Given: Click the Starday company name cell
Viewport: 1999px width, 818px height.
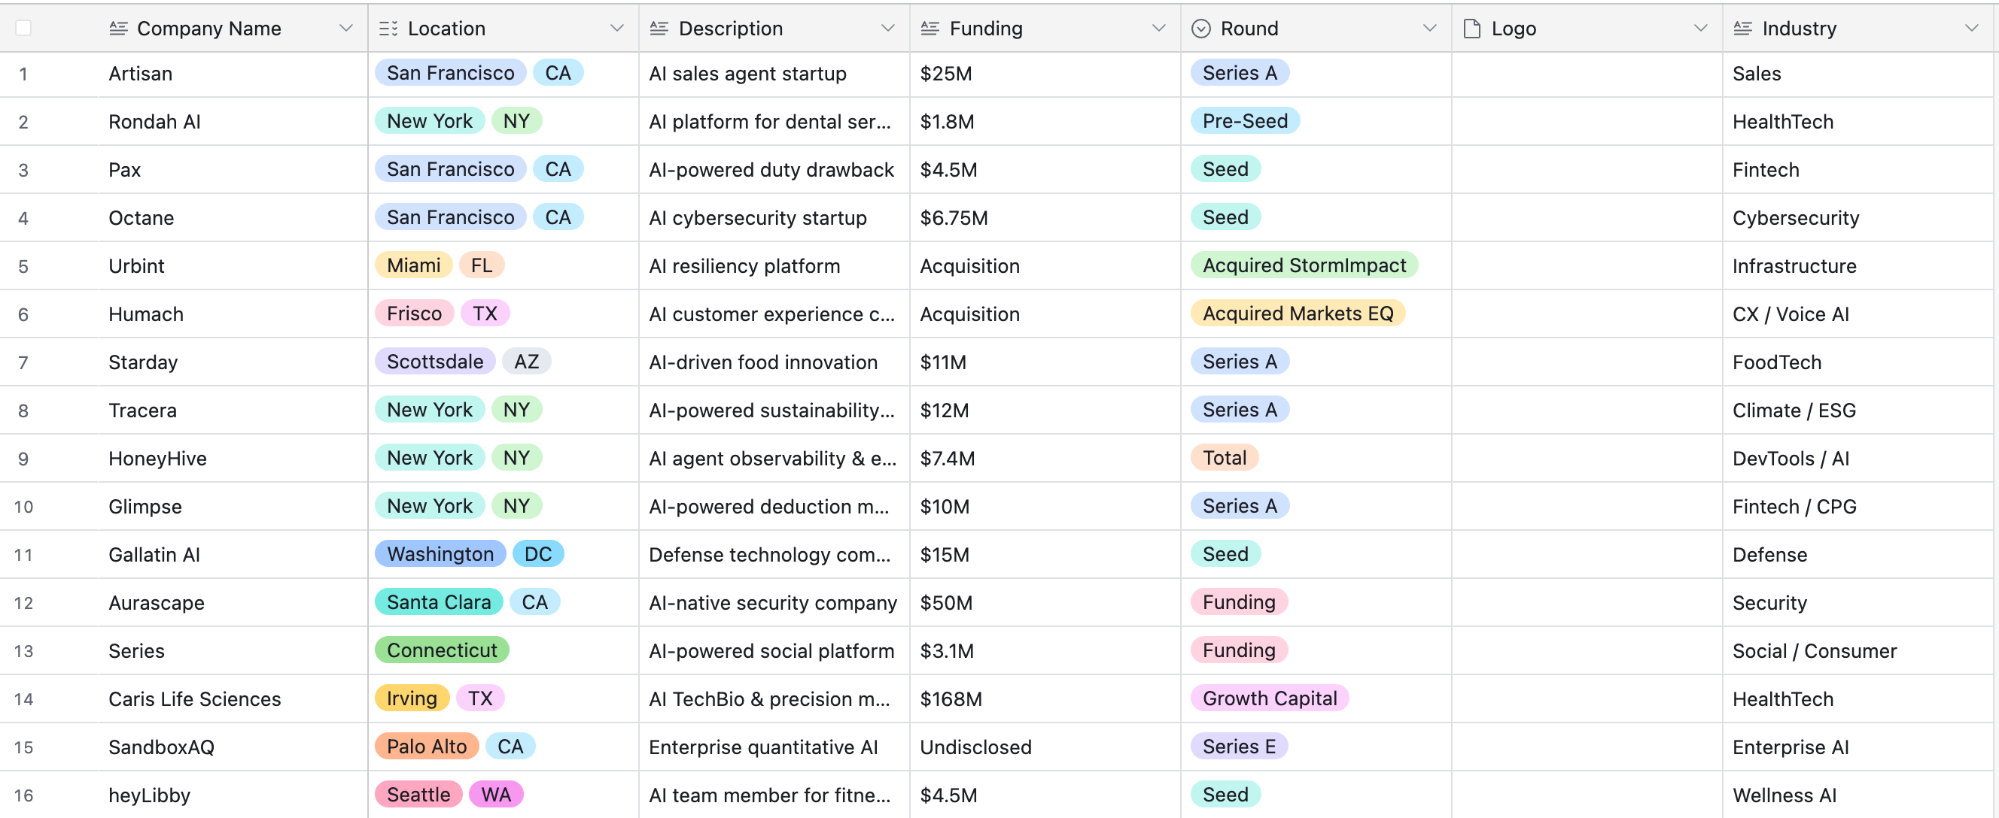Looking at the screenshot, I should 233,362.
